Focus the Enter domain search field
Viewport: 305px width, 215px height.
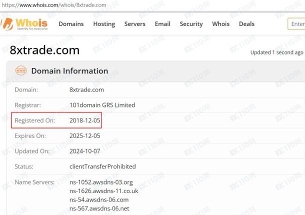click(x=296, y=24)
